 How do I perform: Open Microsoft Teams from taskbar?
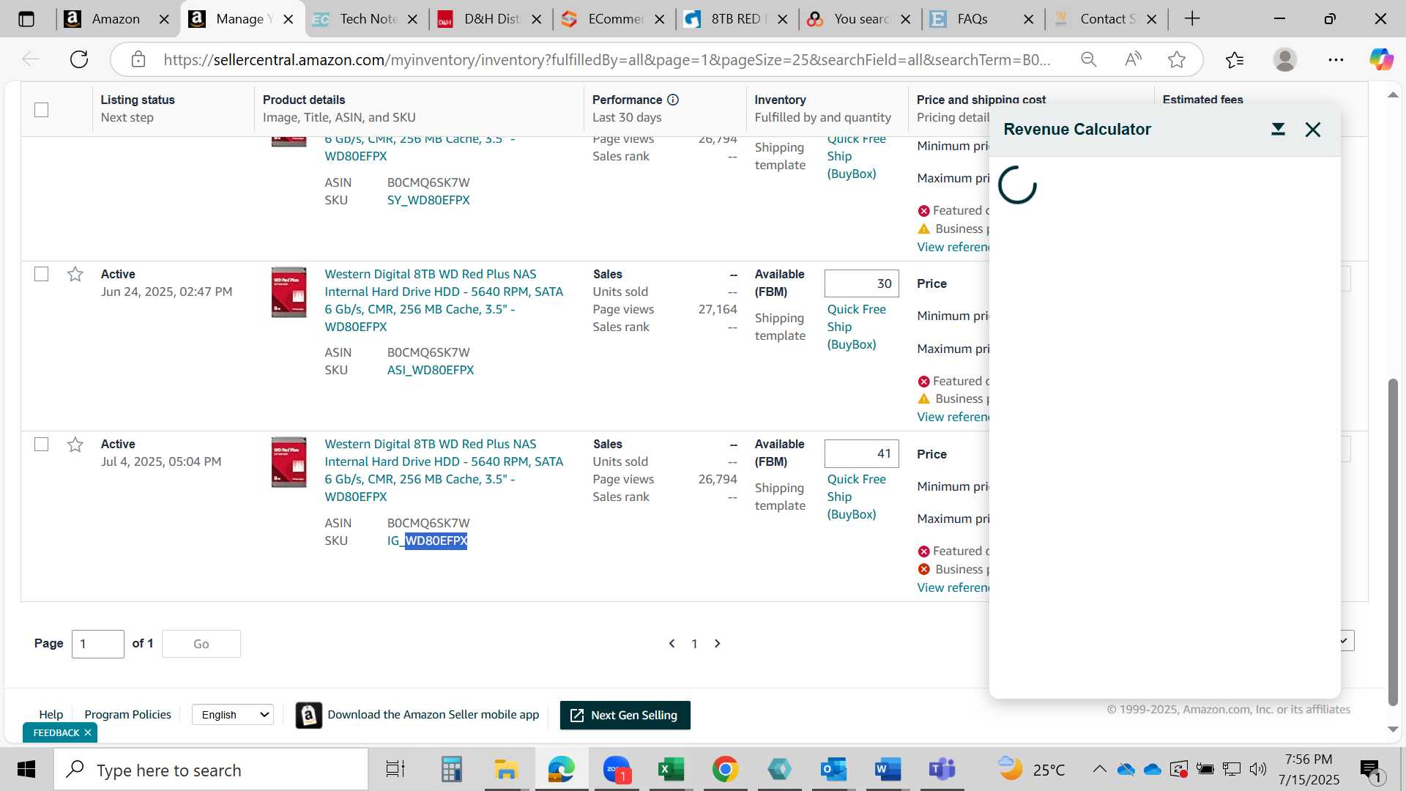[x=942, y=770]
